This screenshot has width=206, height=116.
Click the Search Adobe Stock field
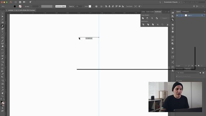click(x=194, y=2)
